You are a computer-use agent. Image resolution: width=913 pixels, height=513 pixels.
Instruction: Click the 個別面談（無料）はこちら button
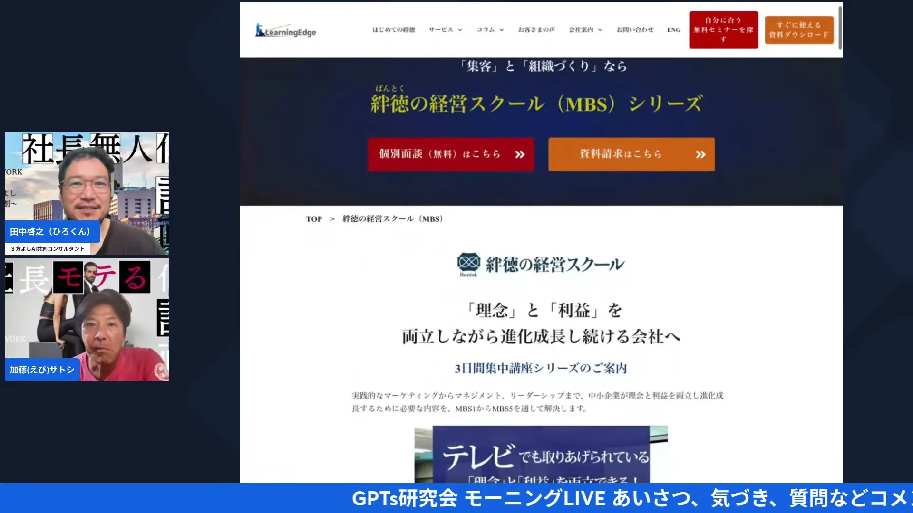[451, 154]
